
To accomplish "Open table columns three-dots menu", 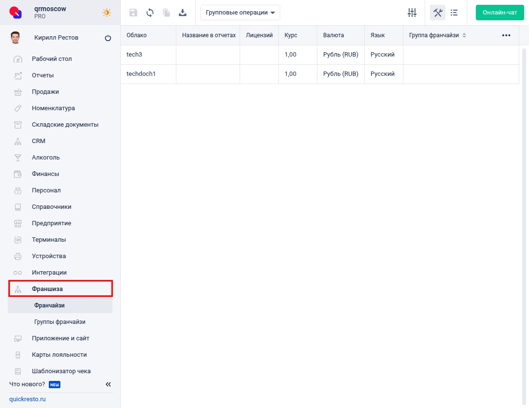I will (506, 35).
